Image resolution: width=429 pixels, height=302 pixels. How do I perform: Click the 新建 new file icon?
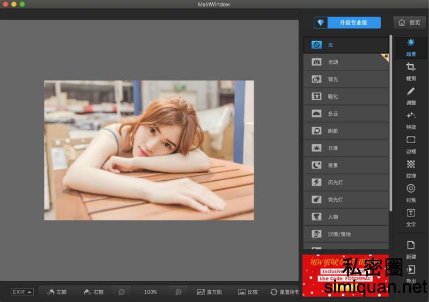pyautogui.click(x=411, y=248)
